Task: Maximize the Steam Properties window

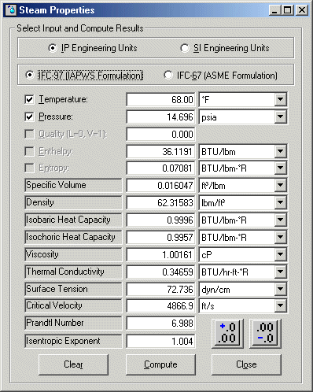Action: [287, 10]
